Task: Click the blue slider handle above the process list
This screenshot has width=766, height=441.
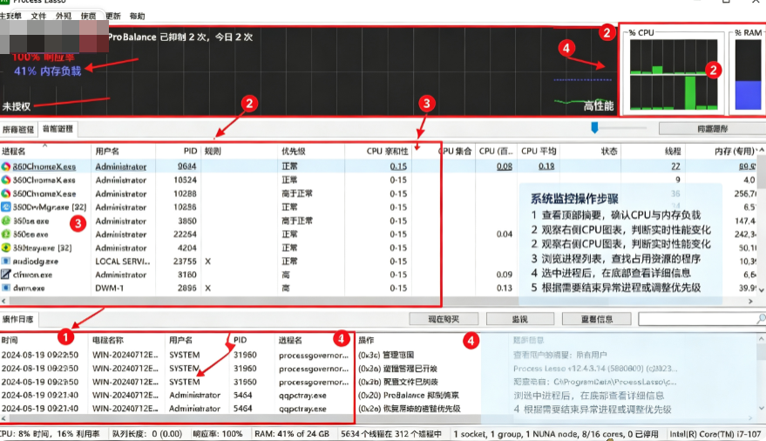Action: click(x=594, y=127)
